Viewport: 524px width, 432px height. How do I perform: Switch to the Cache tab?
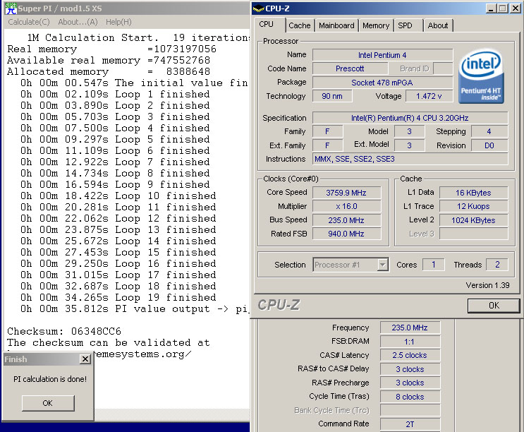click(x=300, y=25)
